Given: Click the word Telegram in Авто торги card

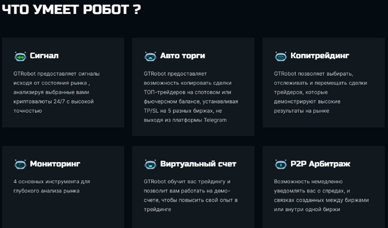Looking at the screenshot, I should point(216,120).
